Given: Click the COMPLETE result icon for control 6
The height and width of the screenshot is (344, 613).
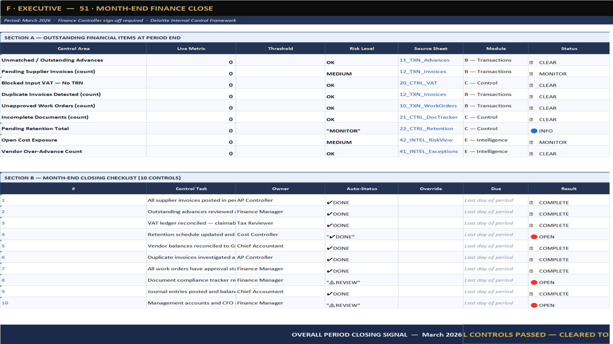Looking at the screenshot, I should pyautogui.click(x=531, y=260).
